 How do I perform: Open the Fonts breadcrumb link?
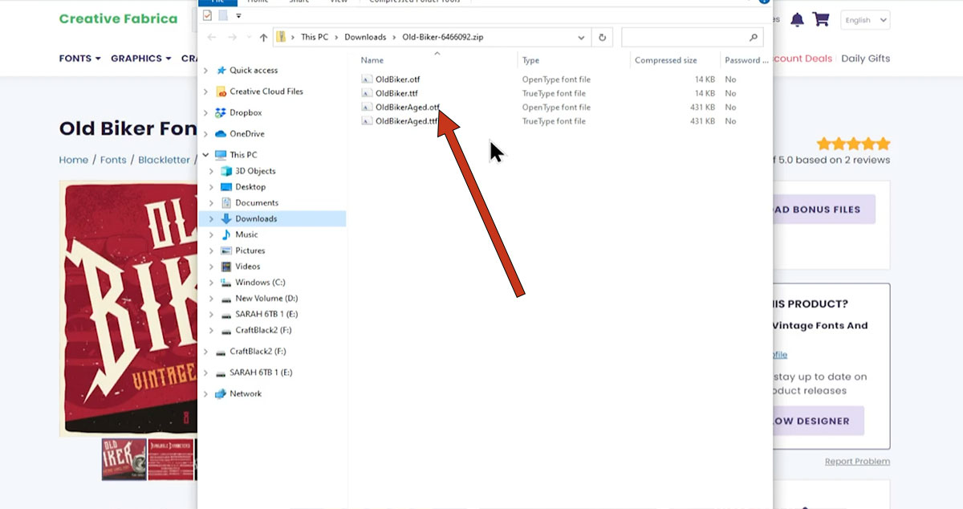113,159
